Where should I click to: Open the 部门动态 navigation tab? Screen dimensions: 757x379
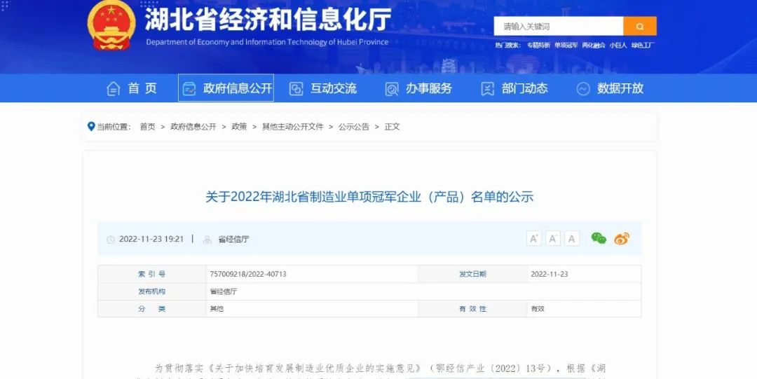(x=514, y=88)
